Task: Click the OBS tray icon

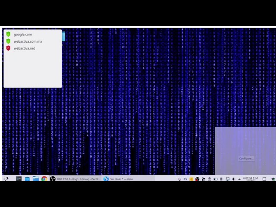Action: pos(197,179)
